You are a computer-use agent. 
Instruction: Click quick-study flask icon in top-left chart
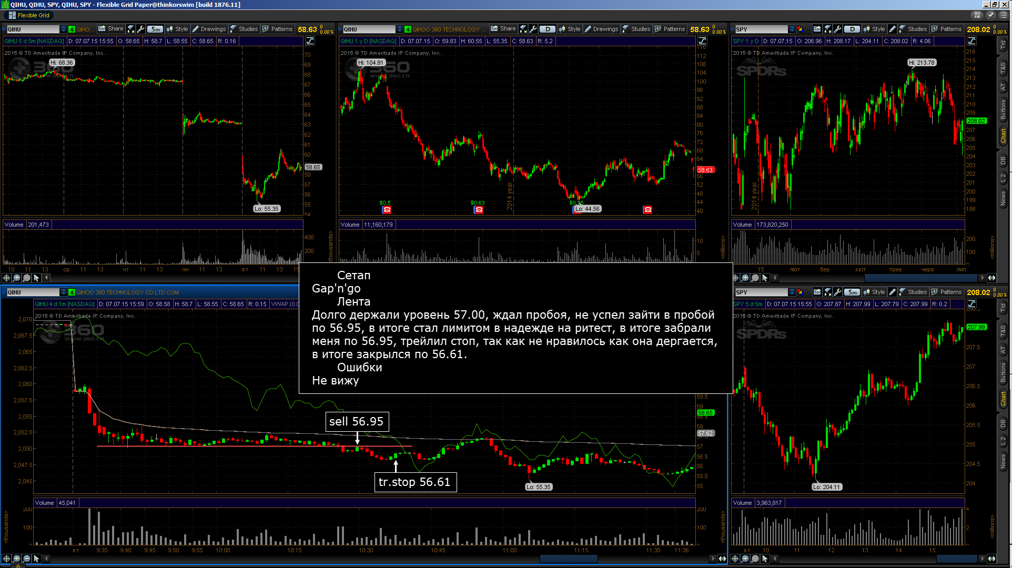[131, 29]
